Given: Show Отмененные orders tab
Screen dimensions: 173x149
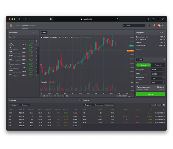Looking at the screenshot, I should (x=99, y=105).
